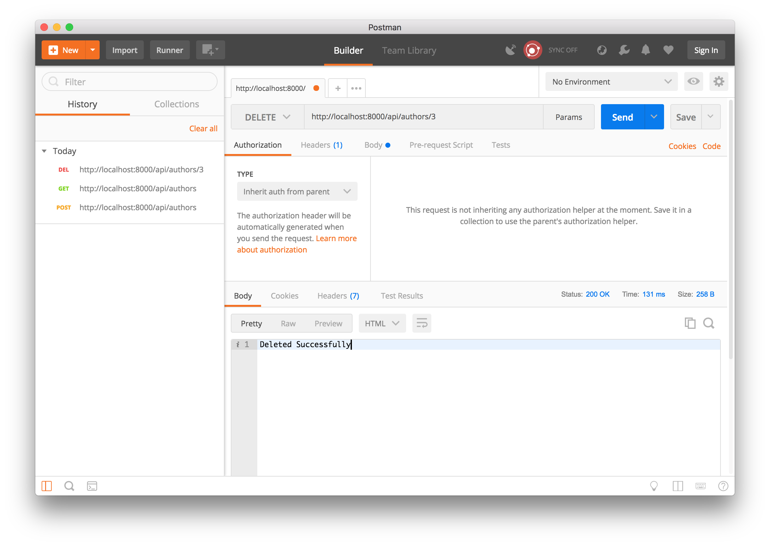Click the request URL input field

coord(423,117)
